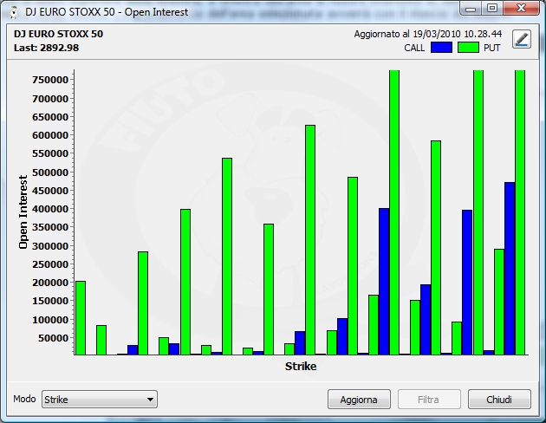Close the window with the X button
This screenshot has height=423, width=546.
coord(521,9)
